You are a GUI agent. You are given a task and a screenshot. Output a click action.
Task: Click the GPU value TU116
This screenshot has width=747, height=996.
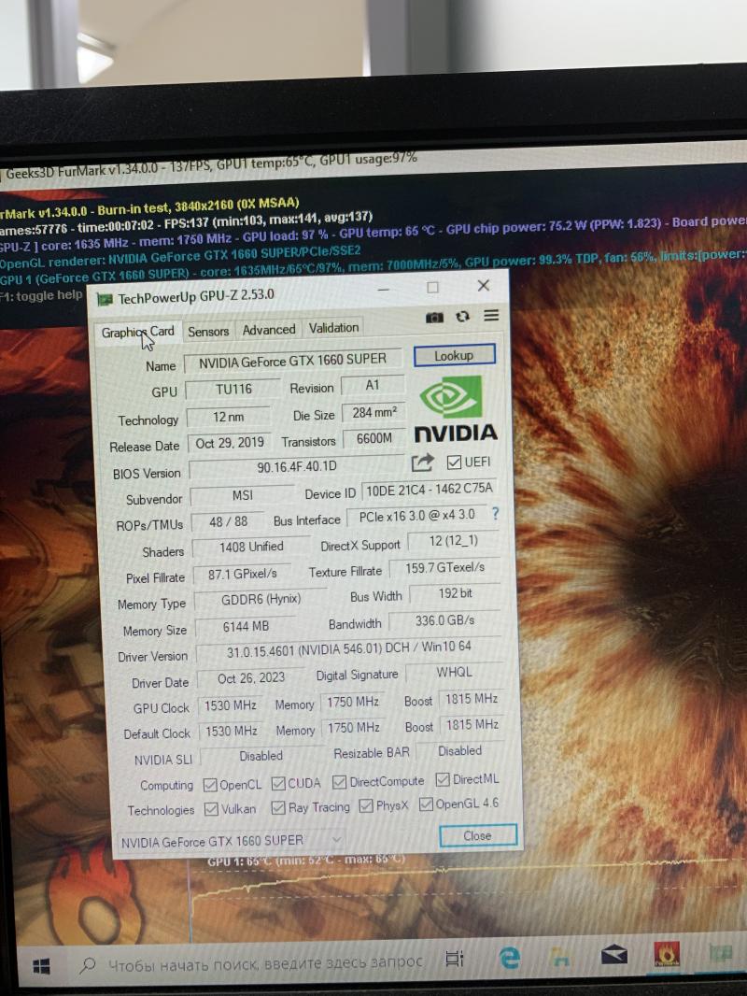[233, 389]
